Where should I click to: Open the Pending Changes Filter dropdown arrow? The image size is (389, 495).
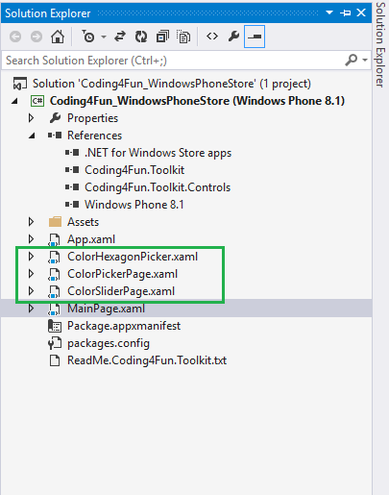pos(104,37)
